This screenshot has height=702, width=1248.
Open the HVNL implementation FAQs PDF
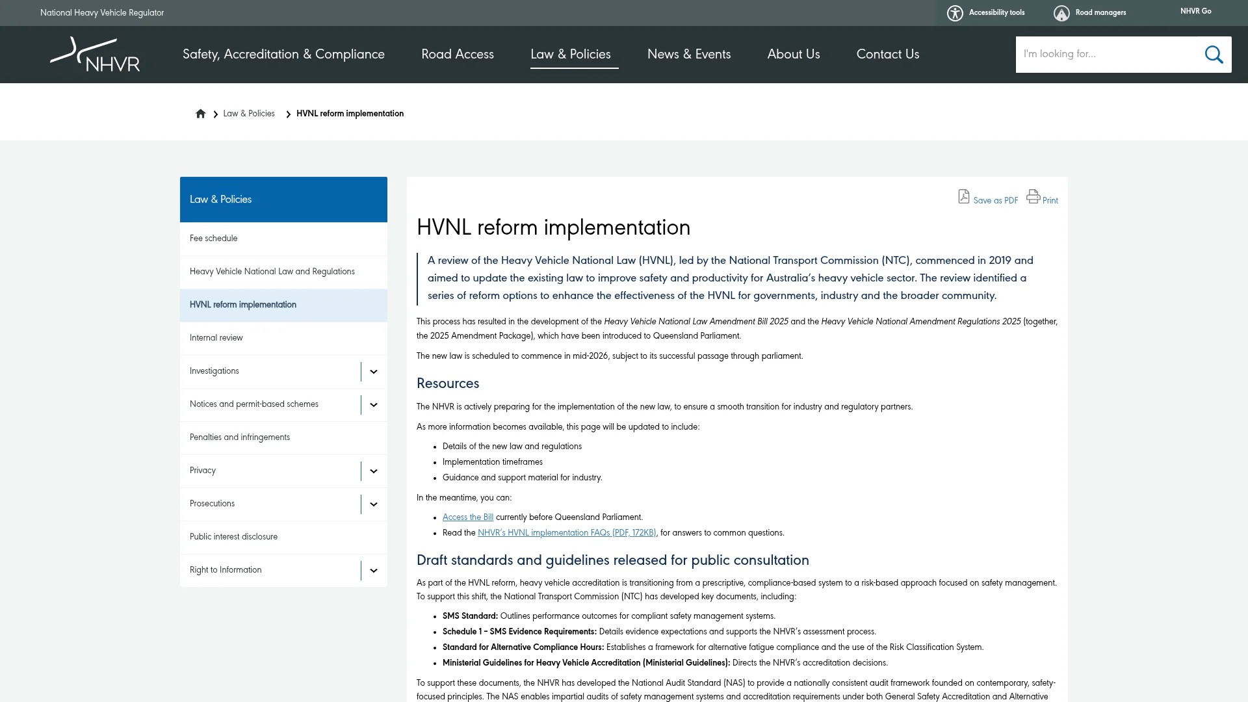tap(567, 533)
